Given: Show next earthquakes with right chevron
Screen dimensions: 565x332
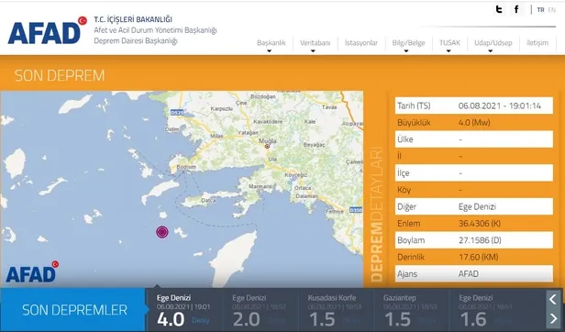Looking at the screenshot, I should click(x=553, y=318).
